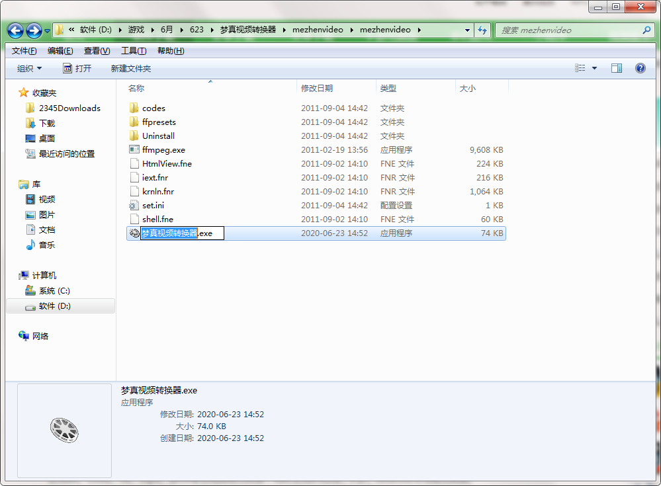Click 软件 (D:) in the address breadcrumb
661x486 pixels.
96,30
